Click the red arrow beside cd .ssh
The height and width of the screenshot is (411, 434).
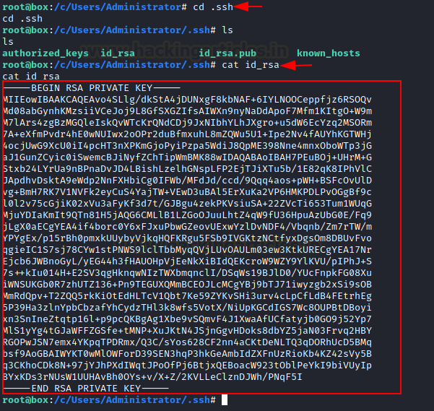pyautogui.click(x=248, y=7)
